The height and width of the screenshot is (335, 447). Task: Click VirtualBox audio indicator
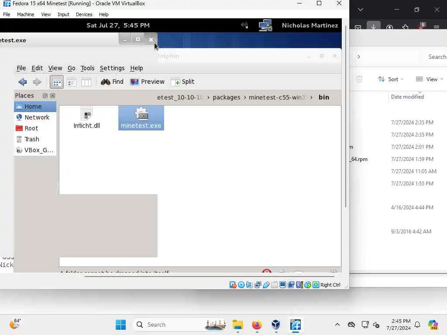(249, 284)
